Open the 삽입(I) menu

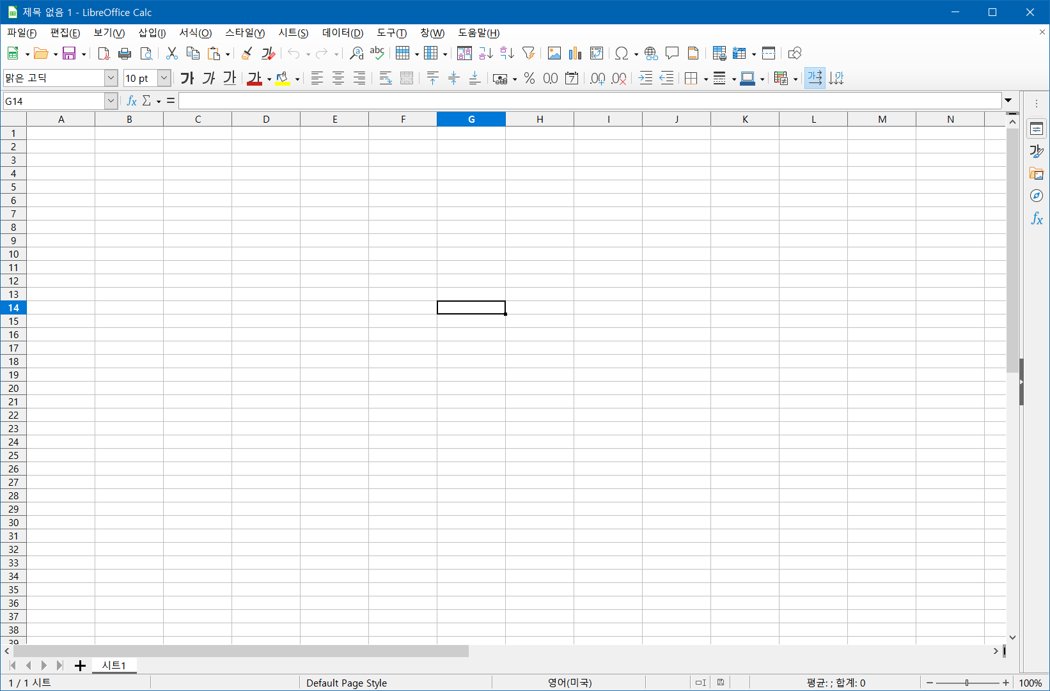tap(152, 33)
